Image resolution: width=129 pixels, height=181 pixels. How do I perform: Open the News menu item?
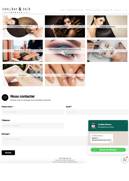[62, 10]
